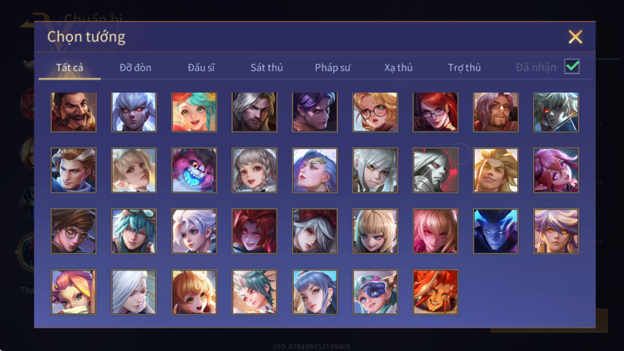The height and width of the screenshot is (351, 624).
Task: Open the Trợ thủ tab
Action: pyautogui.click(x=464, y=67)
